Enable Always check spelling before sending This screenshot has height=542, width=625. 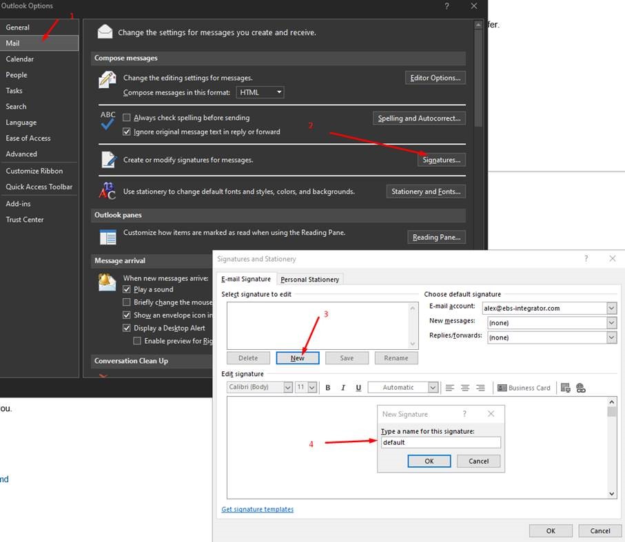[x=127, y=118]
